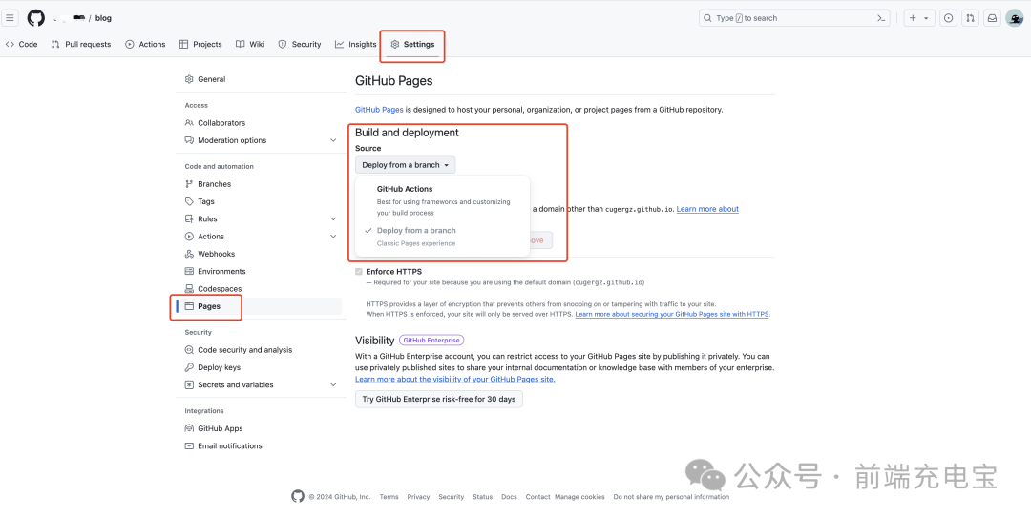Choose GitHub Actions as the source
This screenshot has width=1031, height=518.
point(443,200)
